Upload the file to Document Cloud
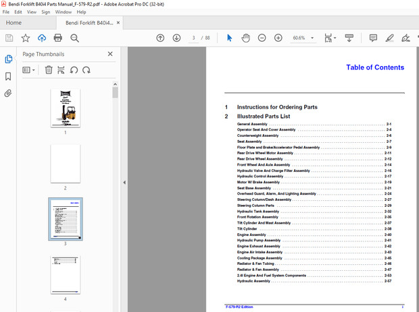This screenshot has width=419, height=312. coord(42,38)
